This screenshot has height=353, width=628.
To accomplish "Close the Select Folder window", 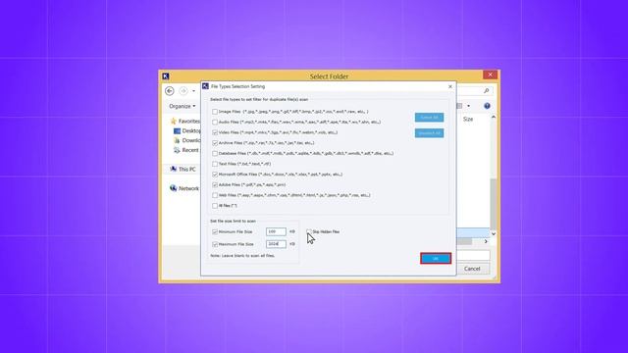I will (490, 75).
